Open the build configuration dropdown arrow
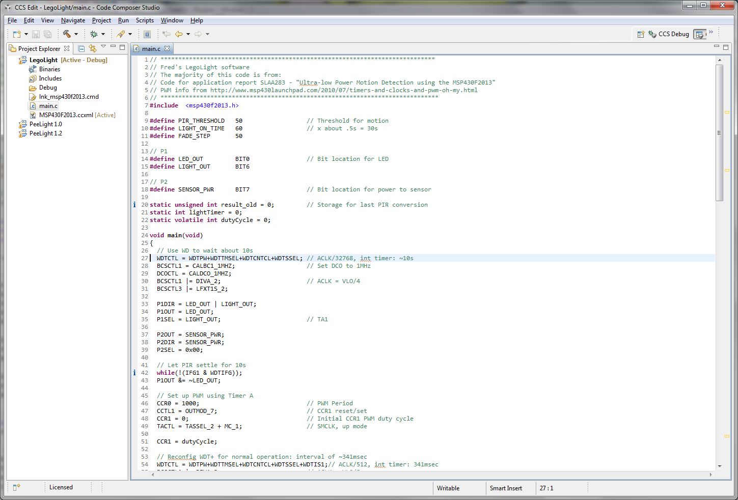The image size is (738, 500). click(x=76, y=34)
